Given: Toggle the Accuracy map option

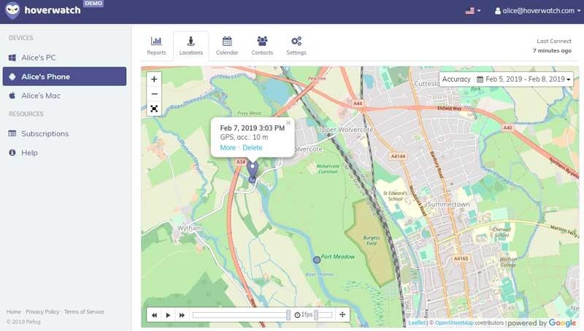Looking at the screenshot, I should click(456, 79).
